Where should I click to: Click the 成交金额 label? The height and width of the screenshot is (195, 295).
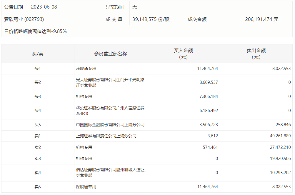pos(197,19)
